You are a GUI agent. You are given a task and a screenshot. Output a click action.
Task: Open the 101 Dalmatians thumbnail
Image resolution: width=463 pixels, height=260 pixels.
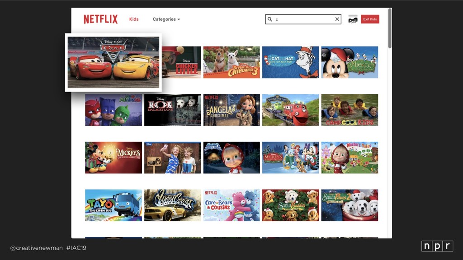[x=172, y=110]
